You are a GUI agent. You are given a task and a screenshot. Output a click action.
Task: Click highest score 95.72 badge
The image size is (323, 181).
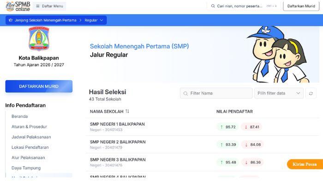pyautogui.click(x=228, y=127)
